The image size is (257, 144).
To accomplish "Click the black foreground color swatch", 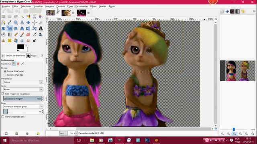I will coord(20,47).
